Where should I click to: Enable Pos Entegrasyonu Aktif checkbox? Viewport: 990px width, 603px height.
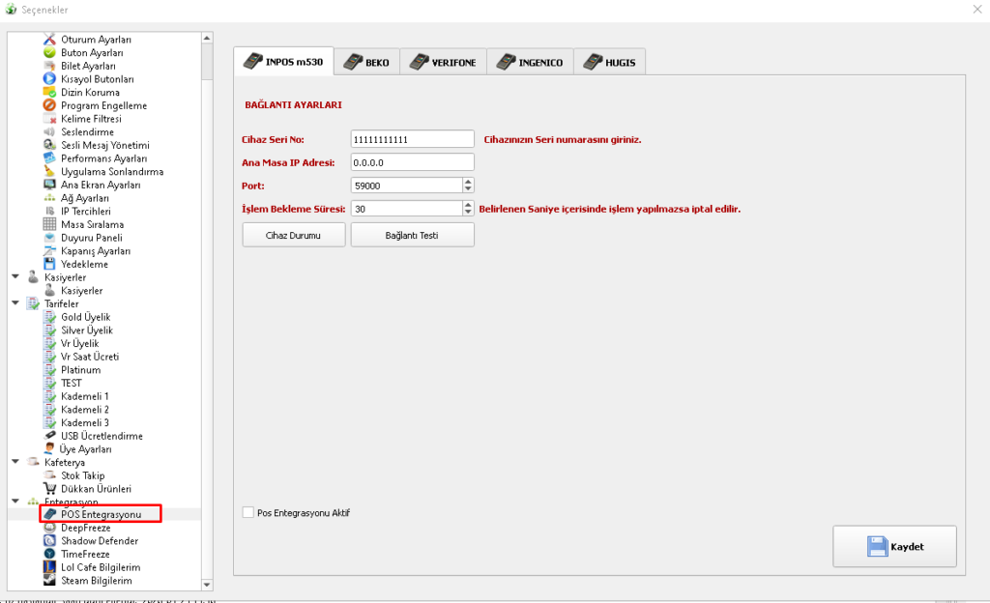[x=248, y=512]
